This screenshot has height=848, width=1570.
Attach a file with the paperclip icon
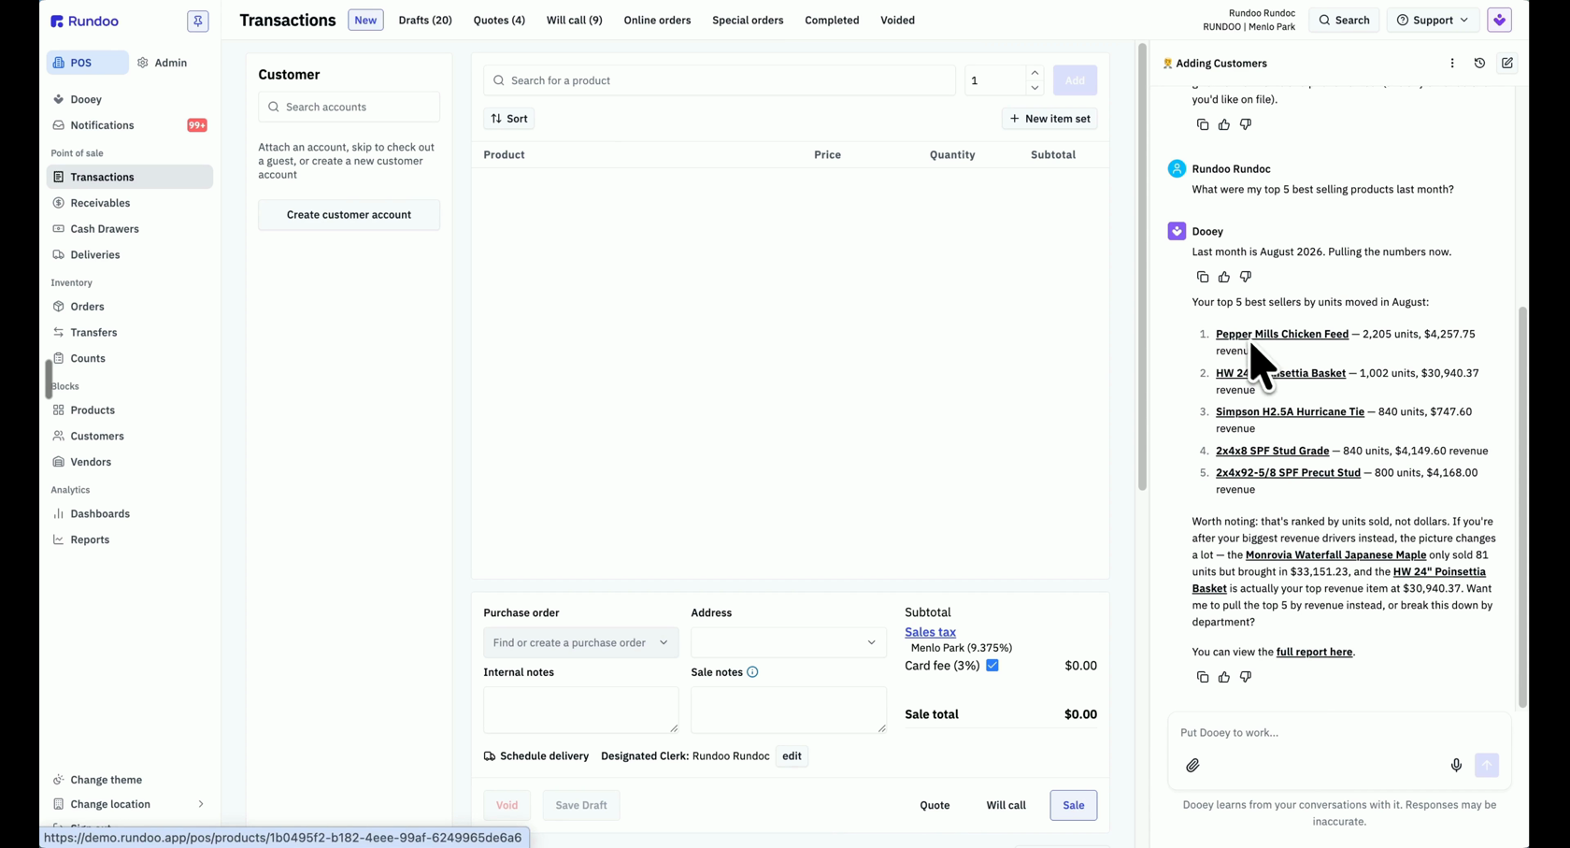[x=1192, y=766]
